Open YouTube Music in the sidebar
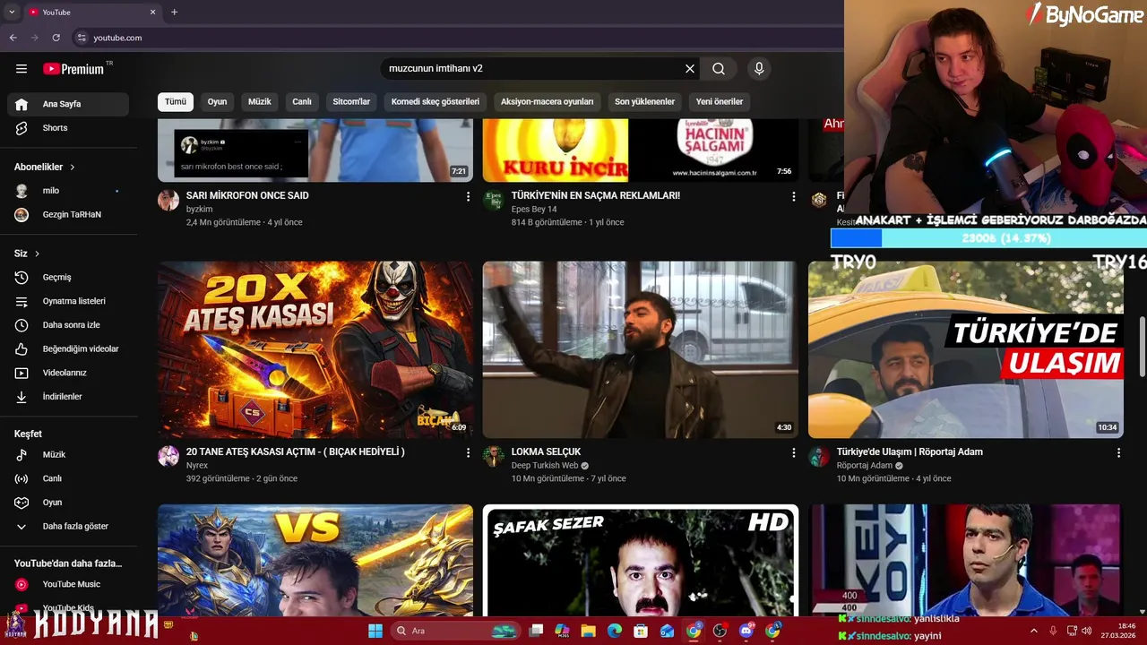This screenshot has height=645, width=1147. (x=68, y=584)
